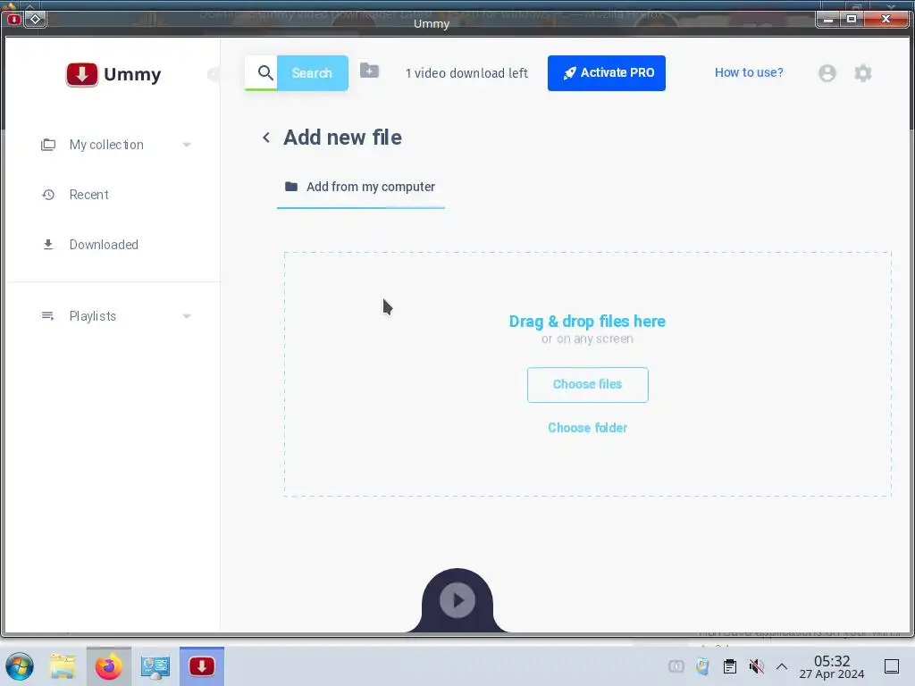Open the network computer taskbar icon
Image resolution: width=915 pixels, height=686 pixels.
pyautogui.click(x=155, y=666)
